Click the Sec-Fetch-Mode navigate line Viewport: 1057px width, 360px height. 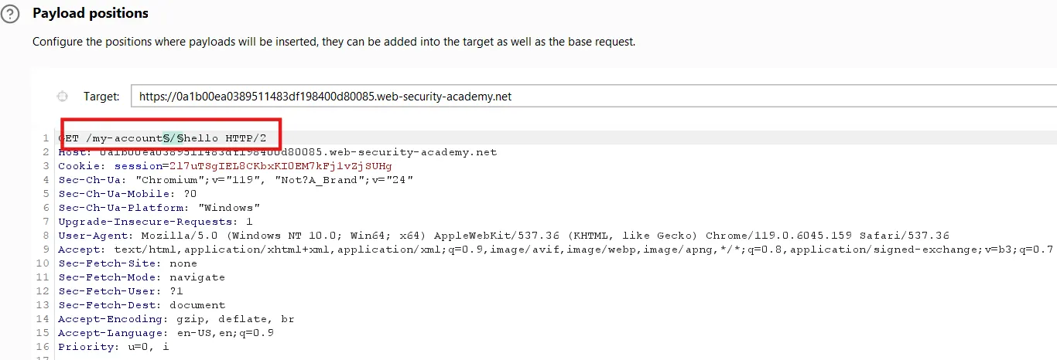coord(141,277)
